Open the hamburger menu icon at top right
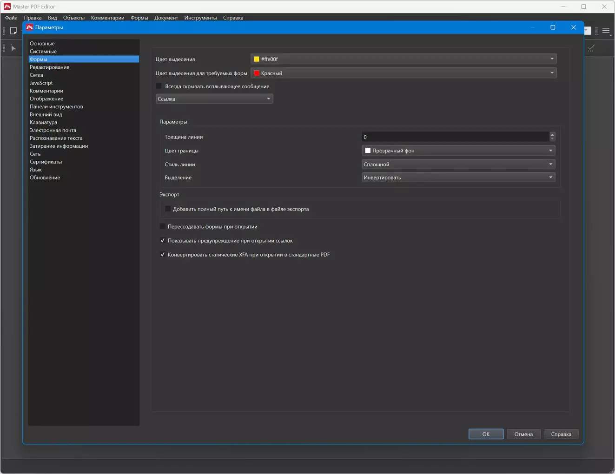This screenshot has width=615, height=474. pos(606,31)
